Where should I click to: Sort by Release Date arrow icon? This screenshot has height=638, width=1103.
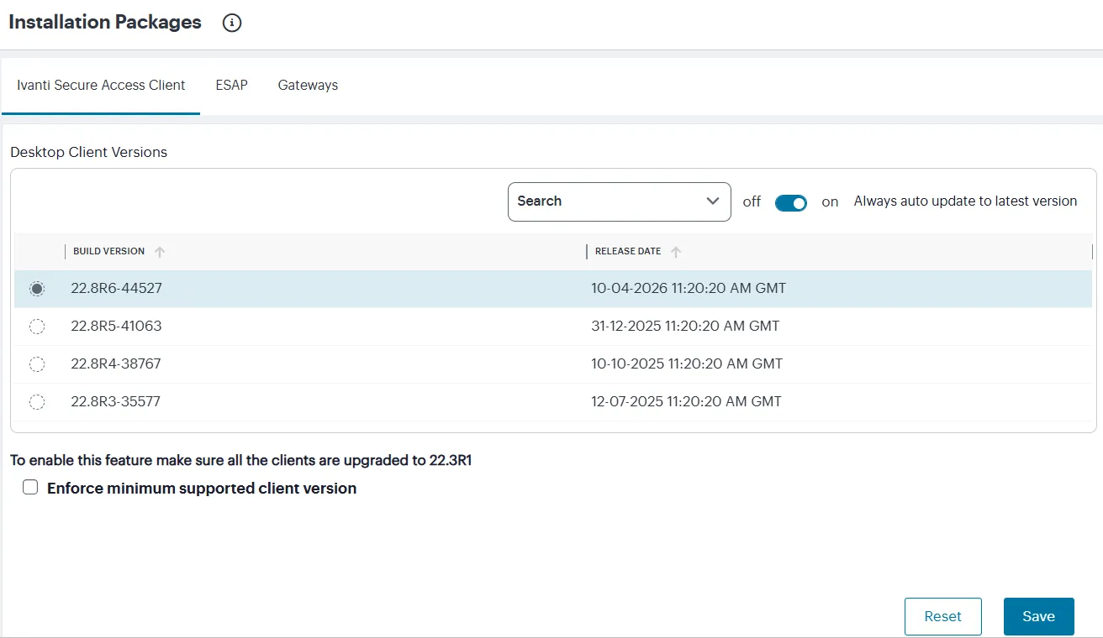coord(676,252)
